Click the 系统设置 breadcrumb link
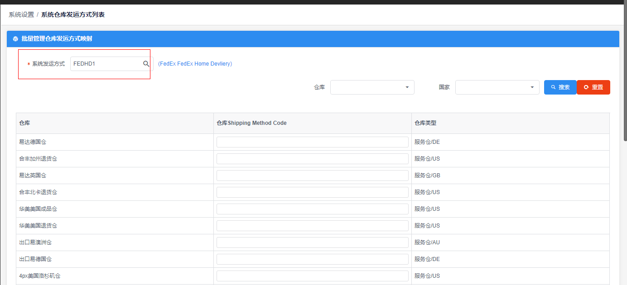Screen dimensions: 627x285 pyautogui.click(x=21, y=14)
